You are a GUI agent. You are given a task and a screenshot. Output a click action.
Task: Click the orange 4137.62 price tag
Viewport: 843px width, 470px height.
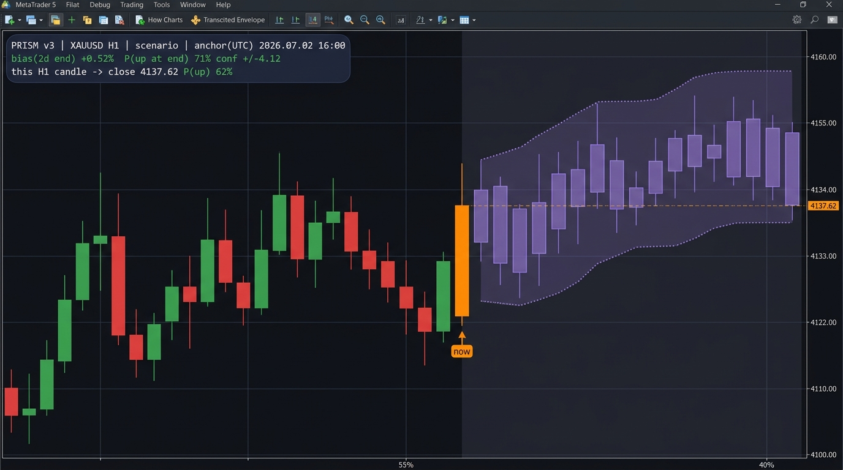click(823, 206)
